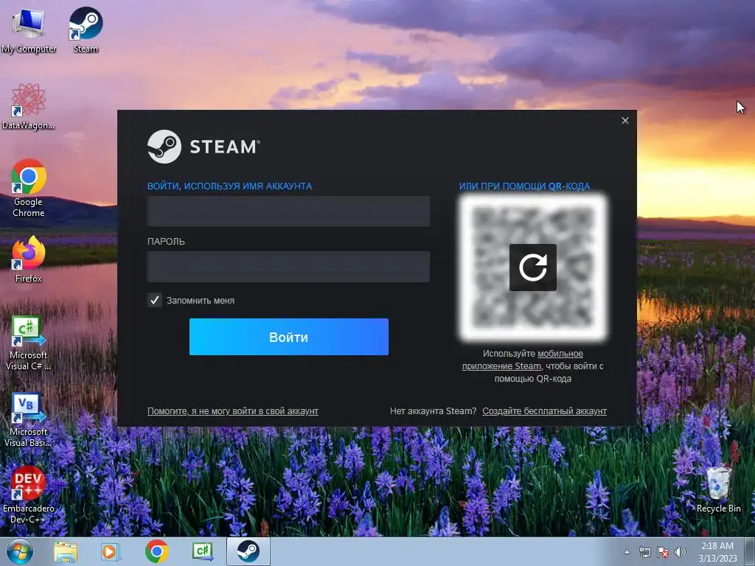Click "Нет аккаунта Steam?" text

tap(433, 411)
